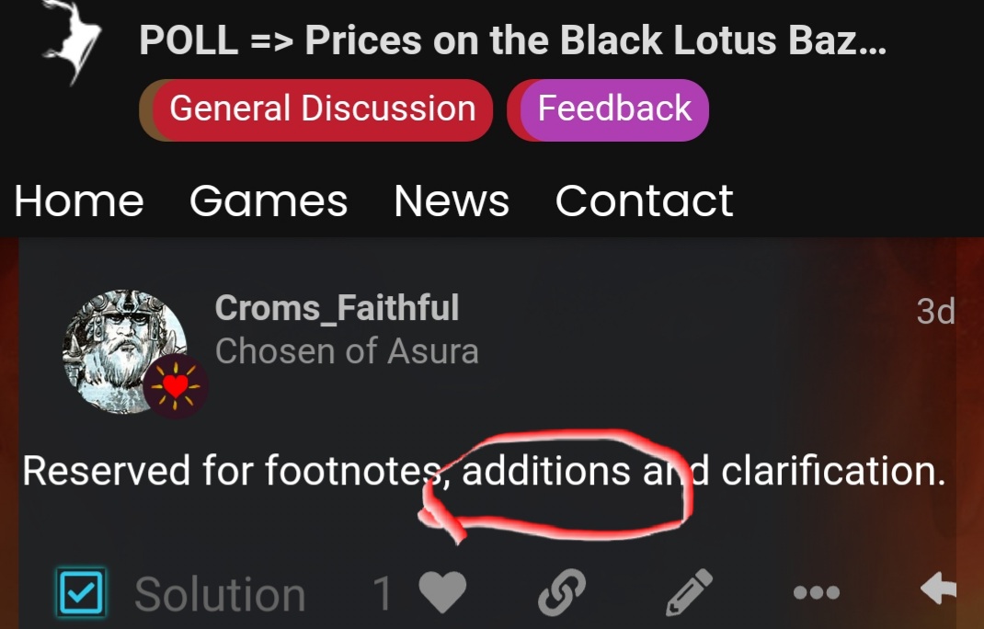Edit the post using pencil icon

[x=689, y=591]
